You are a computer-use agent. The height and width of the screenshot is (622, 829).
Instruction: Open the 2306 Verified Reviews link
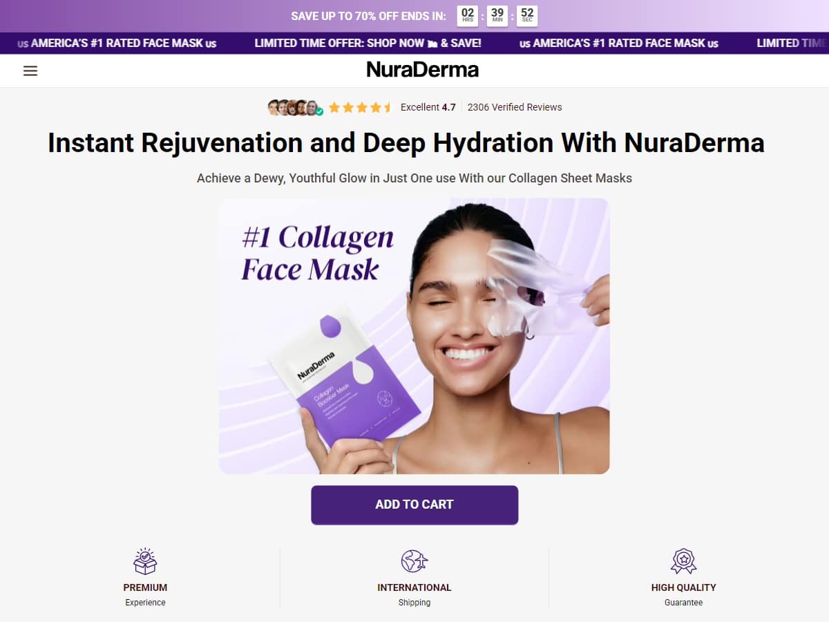515,107
